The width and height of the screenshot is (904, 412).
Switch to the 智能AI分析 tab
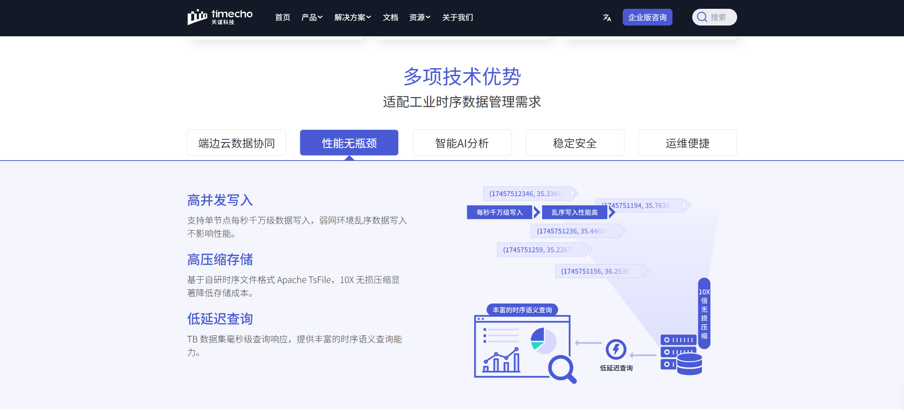click(462, 143)
